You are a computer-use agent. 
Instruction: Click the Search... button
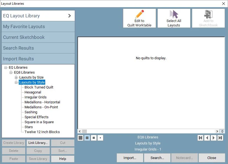pos(157,158)
